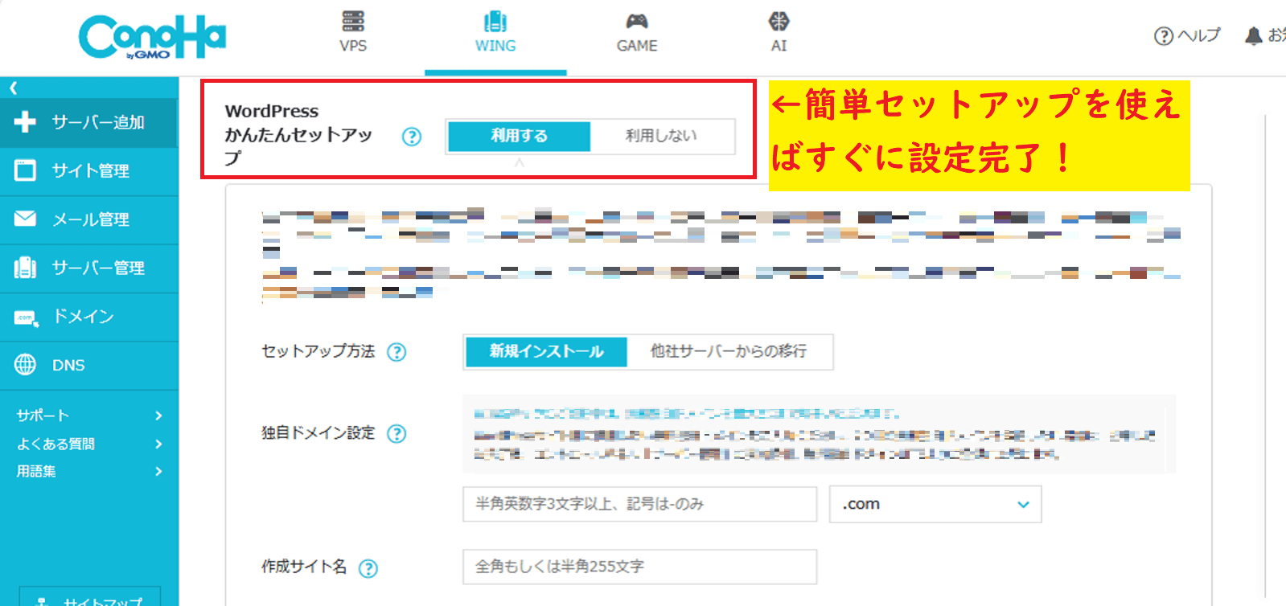Screen dimensions: 1286x606
Task: Select the WING icon in header
Action: tap(495, 21)
